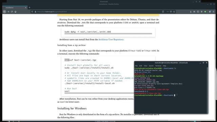Screen dimensions: 217x122
Task: Select the Installation tab
Action: (15, 7)
